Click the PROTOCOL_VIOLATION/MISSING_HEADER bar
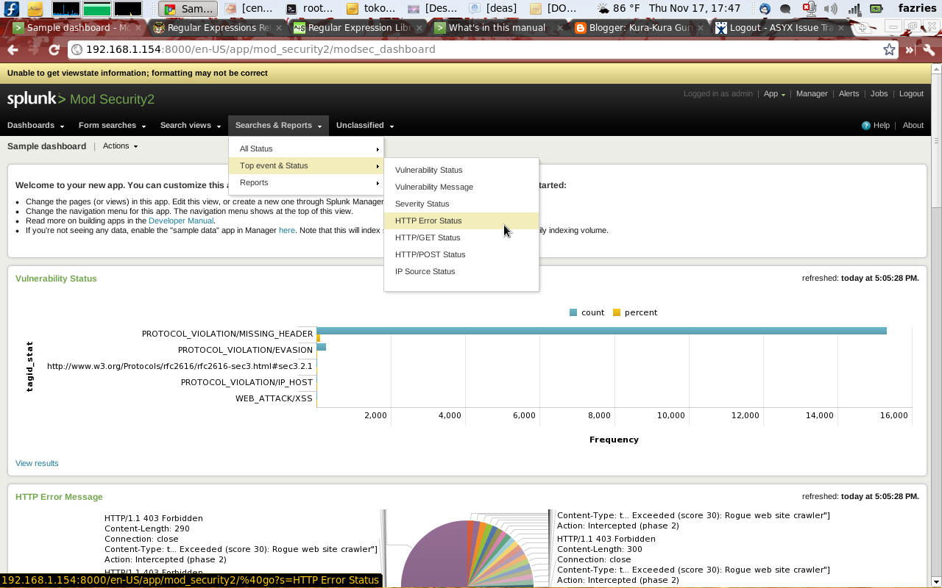This screenshot has height=588, width=942. pyautogui.click(x=601, y=331)
